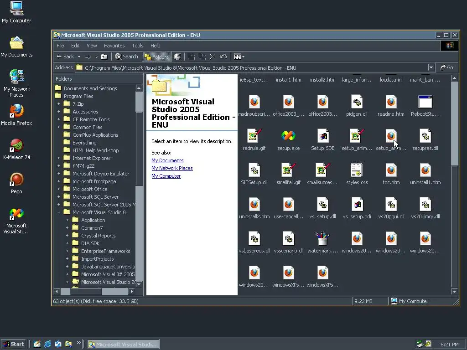This screenshot has height=350, width=467.
Task: Click the Mozilla Firefox desktop shortcut
Action: coord(16,115)
